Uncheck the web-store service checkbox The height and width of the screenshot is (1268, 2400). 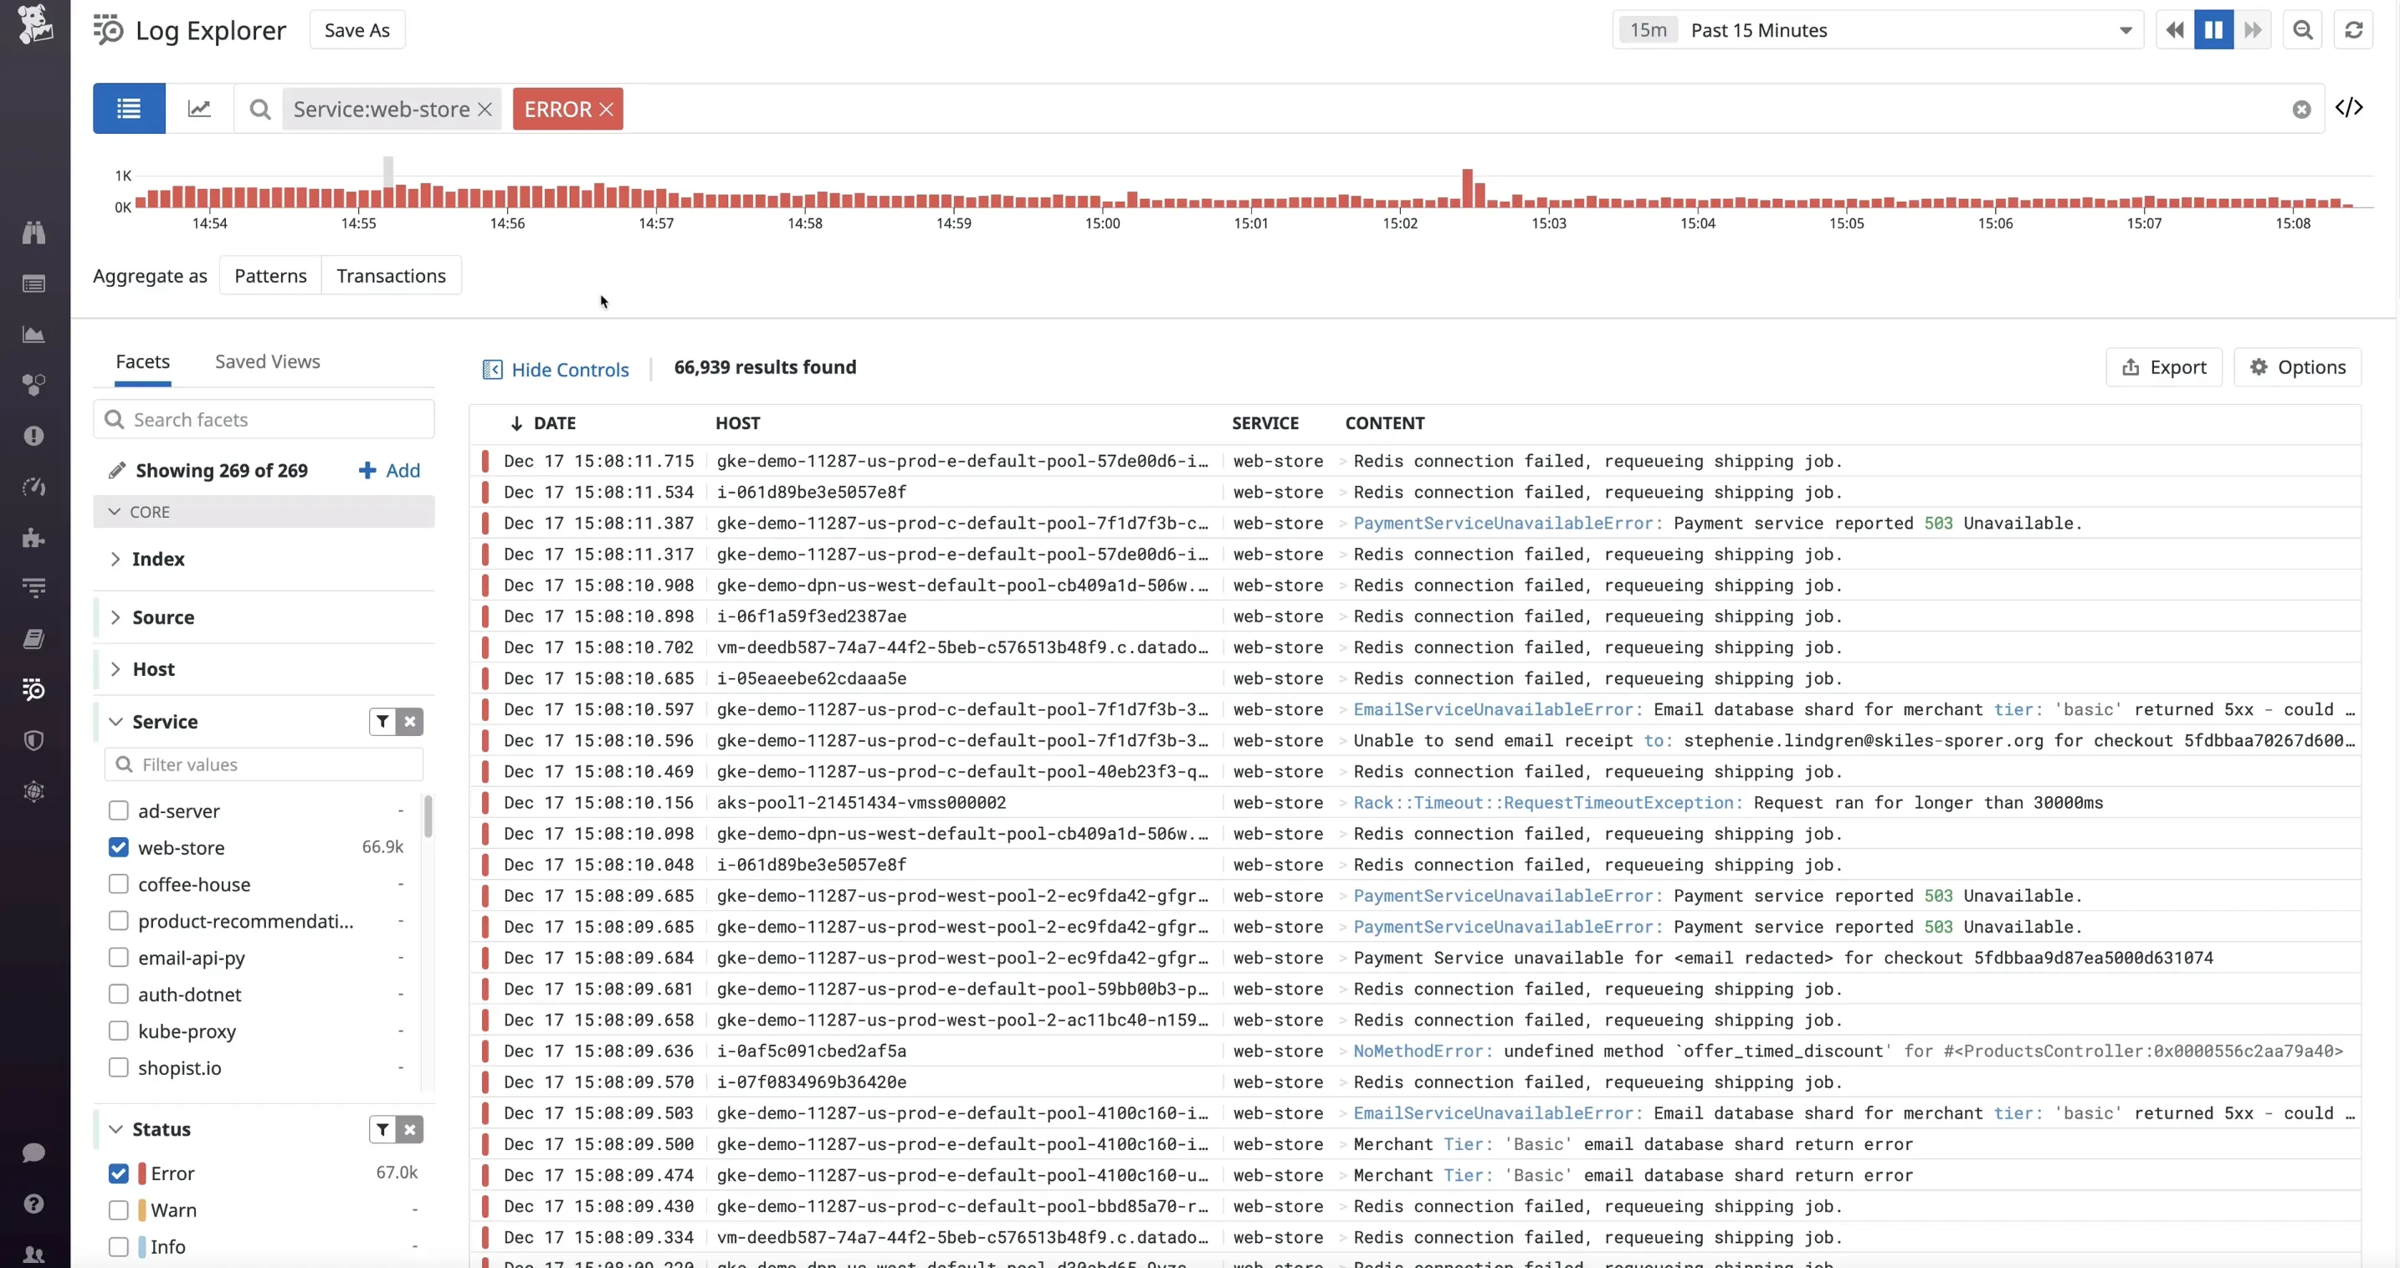118,847
